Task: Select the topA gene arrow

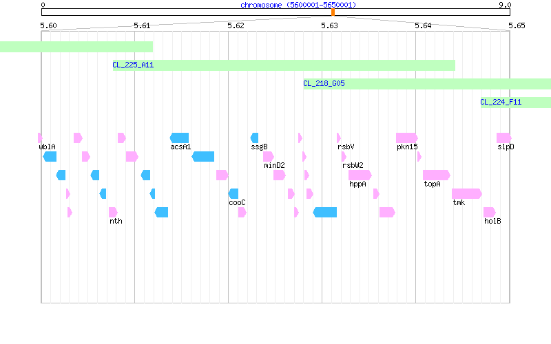Action: (x=437, y=175)
